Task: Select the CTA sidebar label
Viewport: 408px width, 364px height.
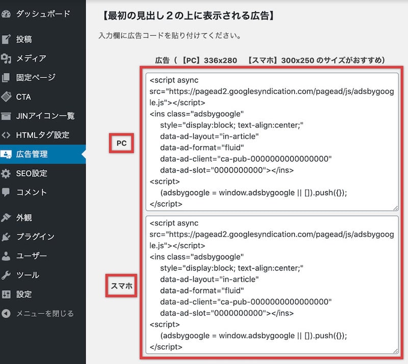Action: (x=23, y=97)
